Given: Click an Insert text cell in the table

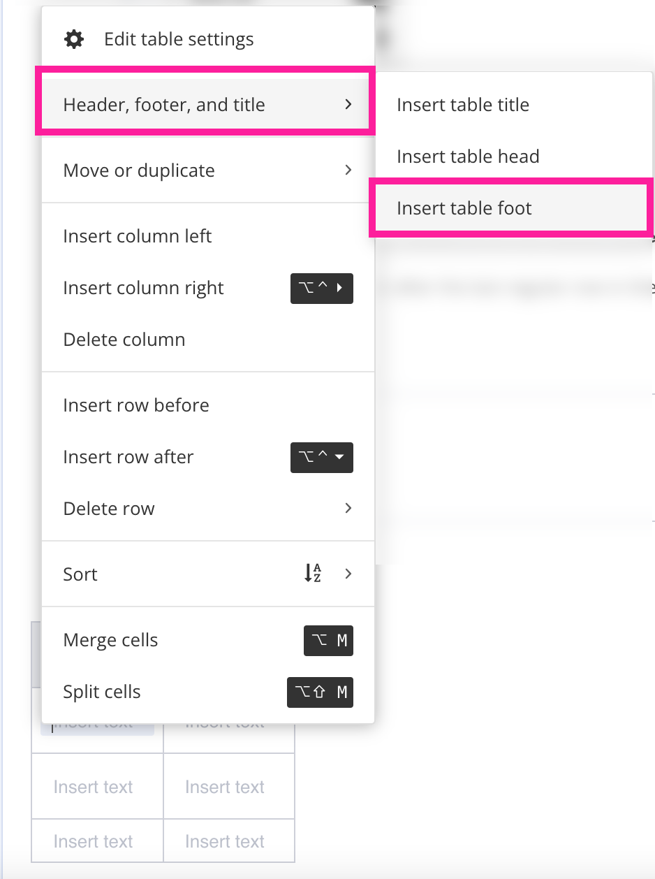Looking at the screenshot, I should click(93, 786).
